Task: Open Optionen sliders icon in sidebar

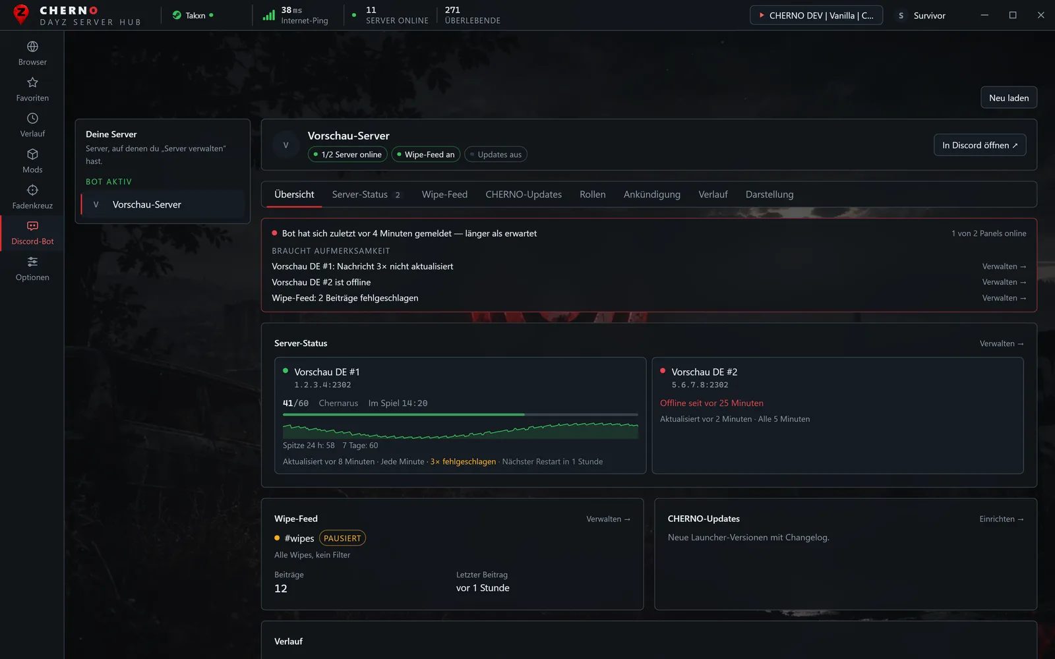Action: coord(32,262)
